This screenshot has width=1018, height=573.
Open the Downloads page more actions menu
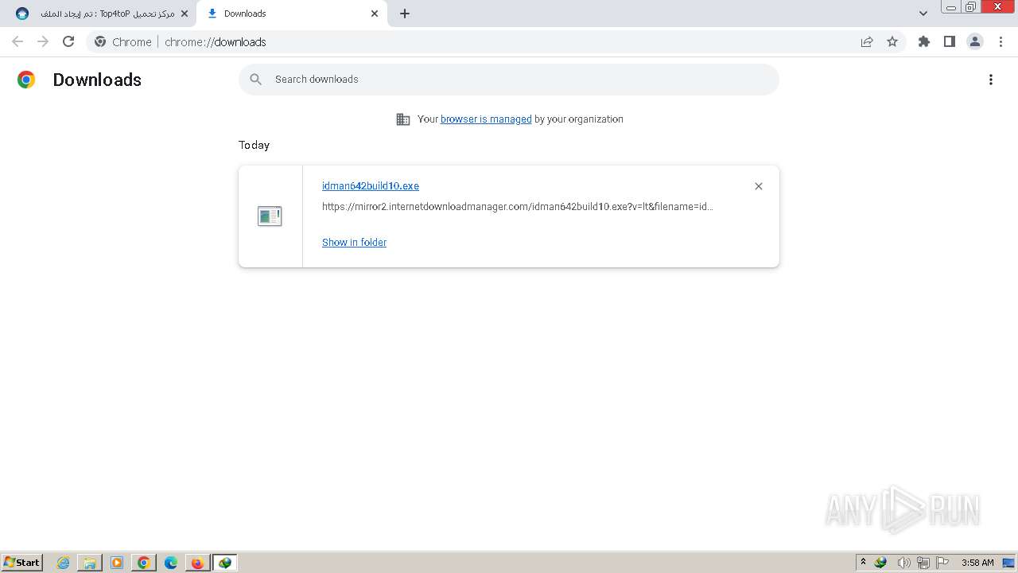point(991,80)
